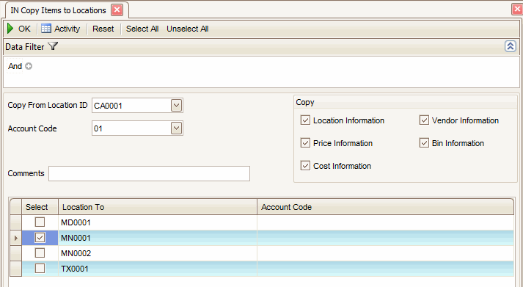
Task: Select the TX0001 location checkbox
Action: coord(40,268)
